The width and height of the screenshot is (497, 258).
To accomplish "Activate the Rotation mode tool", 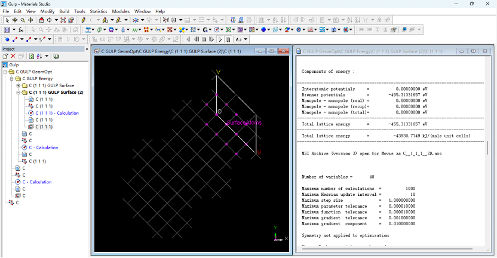I will tap(14, 20).
